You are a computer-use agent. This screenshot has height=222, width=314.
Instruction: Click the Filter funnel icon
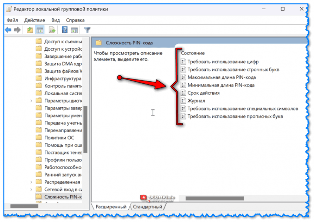tap(87, 30)
